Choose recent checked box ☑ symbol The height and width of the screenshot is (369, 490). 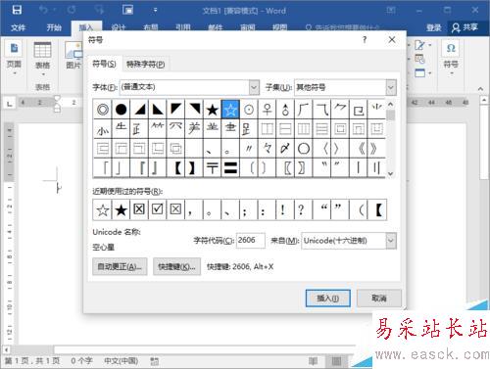[158, 209]
